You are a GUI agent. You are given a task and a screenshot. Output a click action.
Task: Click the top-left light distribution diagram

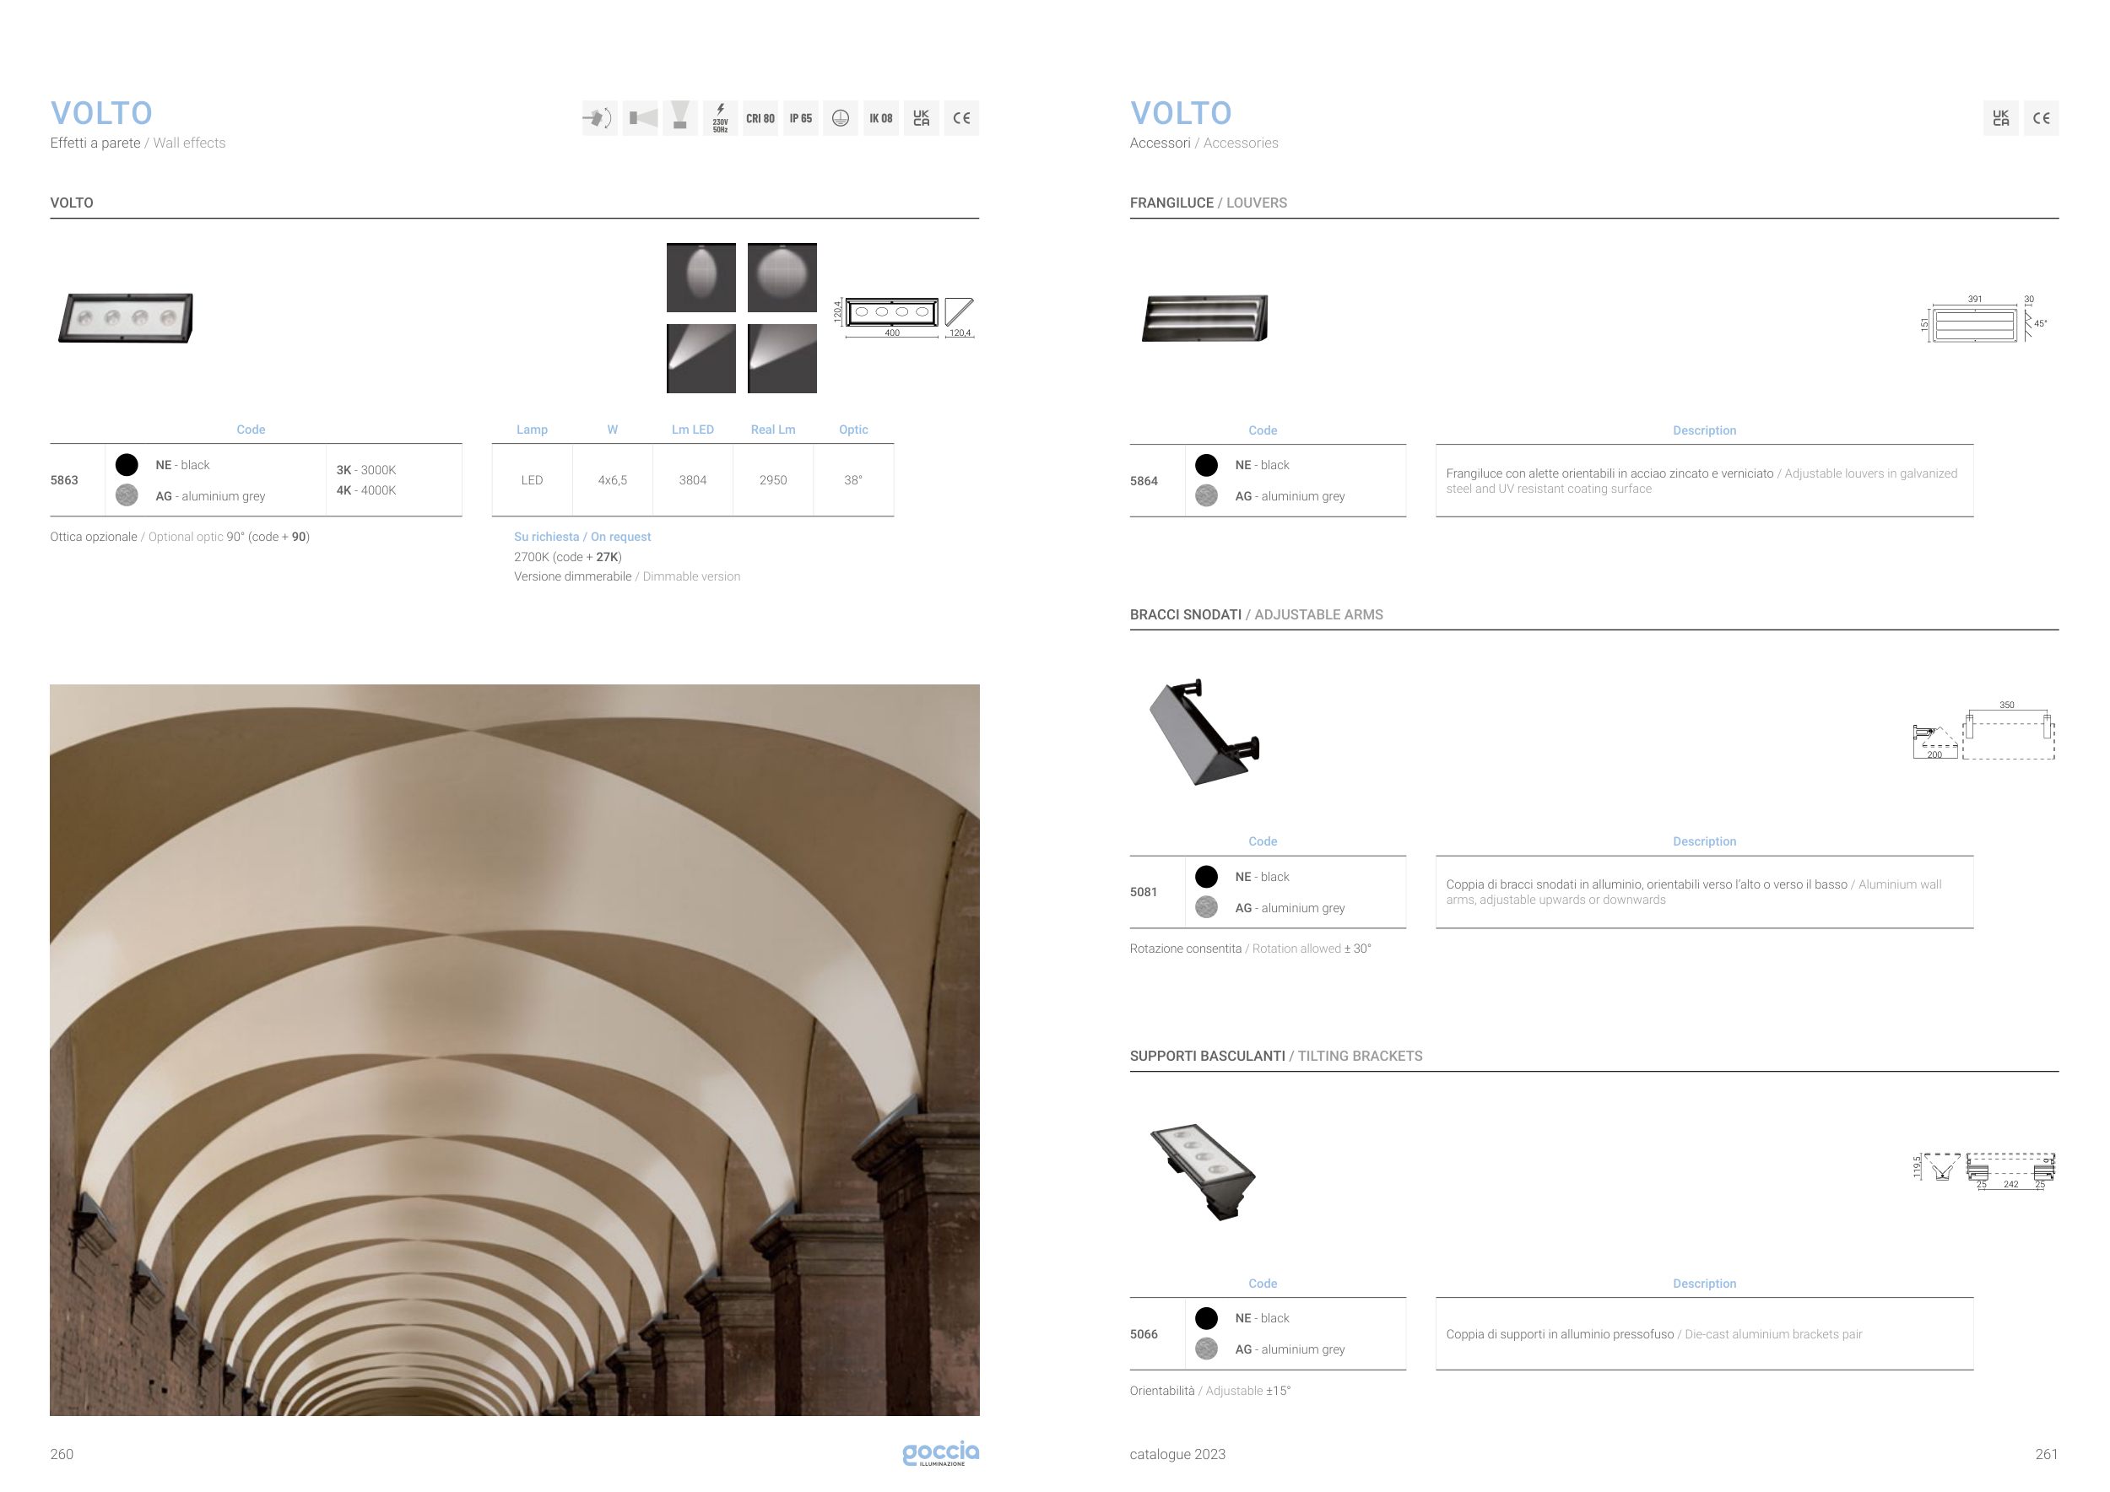[x=701, y=278]
